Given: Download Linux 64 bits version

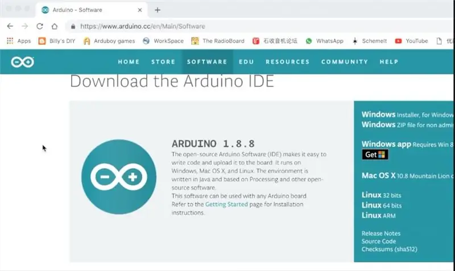Looking at the screenshot, I should tap(382, 205).
